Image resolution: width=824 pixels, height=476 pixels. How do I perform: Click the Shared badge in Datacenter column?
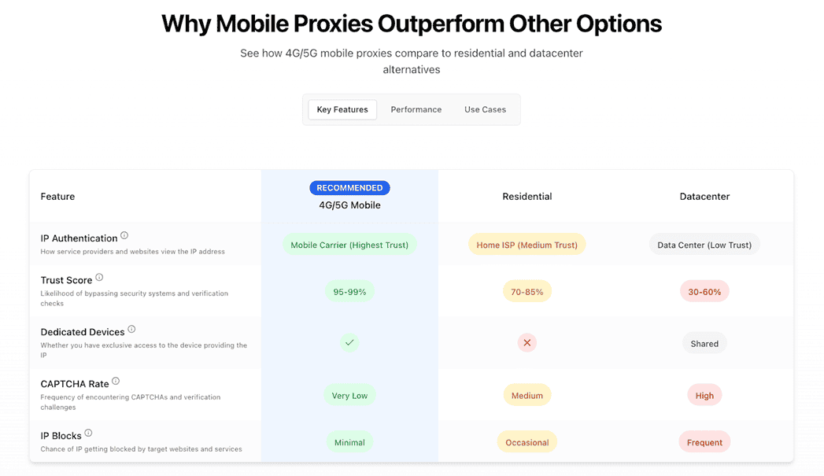click(x=704, y=344)
